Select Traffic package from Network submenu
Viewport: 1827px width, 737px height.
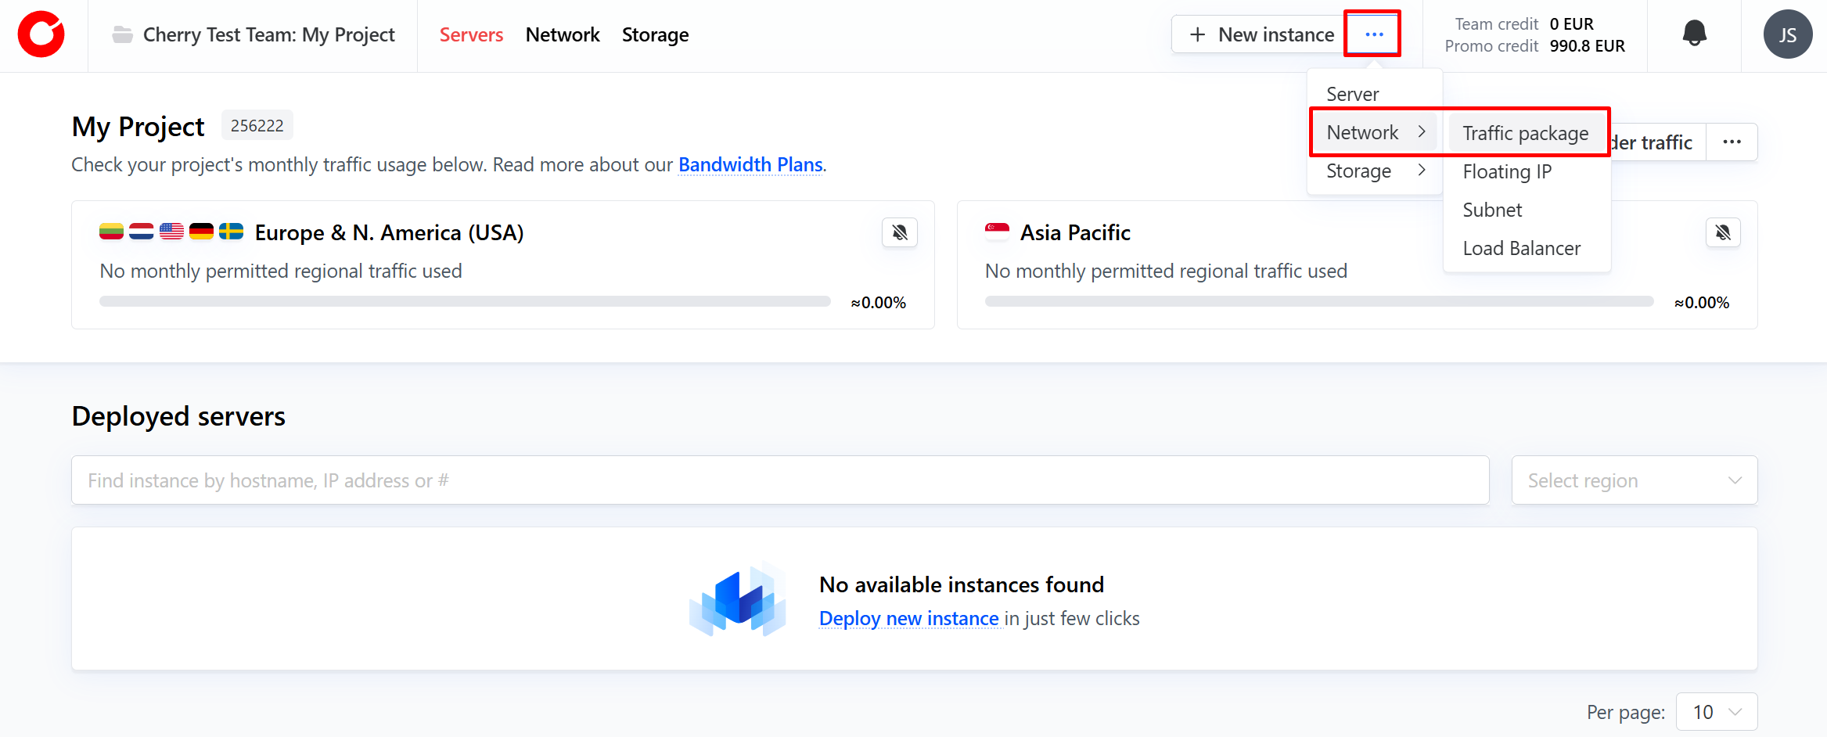(1525, 134)
